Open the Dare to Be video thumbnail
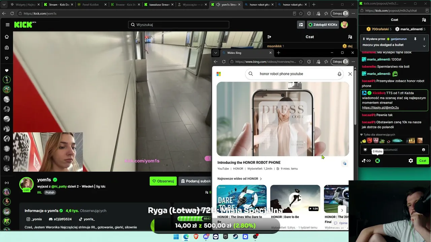This screenshot has width=431, height=242. click(295, 199)
